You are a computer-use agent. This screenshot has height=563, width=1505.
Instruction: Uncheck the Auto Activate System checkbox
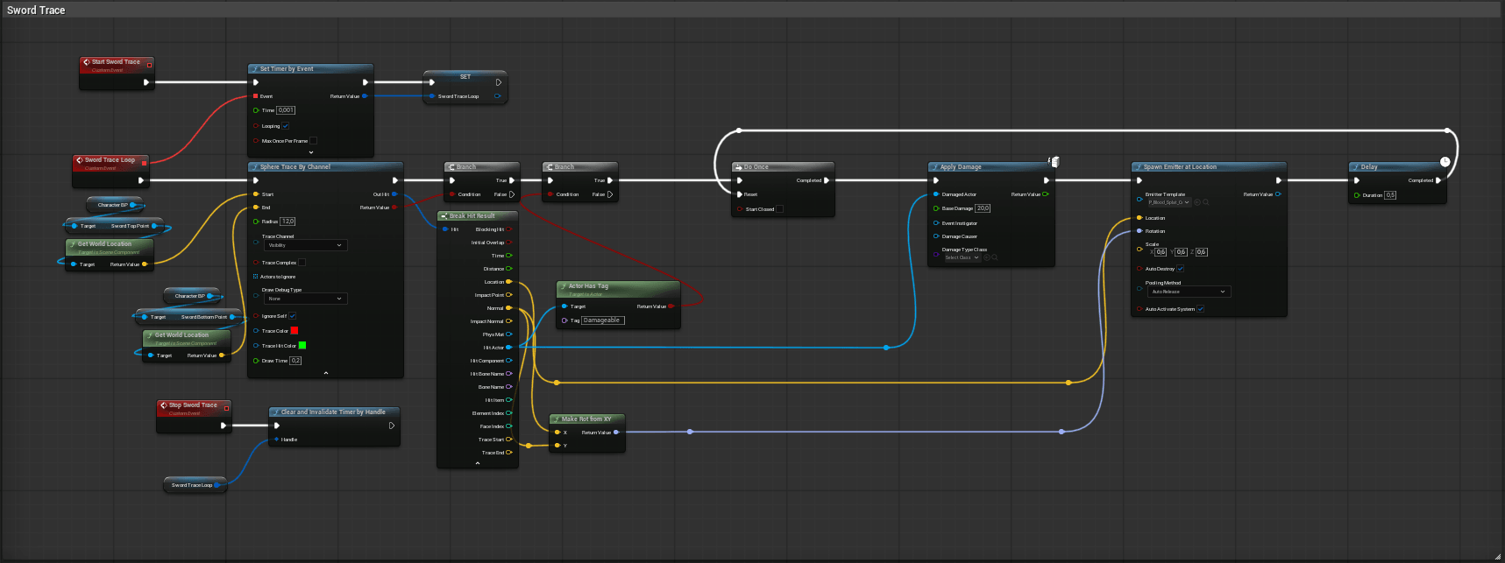(x=1200, y=309)
